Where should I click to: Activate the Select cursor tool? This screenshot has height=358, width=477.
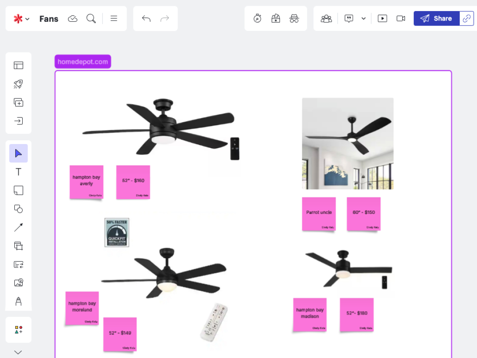pos(19,153)
